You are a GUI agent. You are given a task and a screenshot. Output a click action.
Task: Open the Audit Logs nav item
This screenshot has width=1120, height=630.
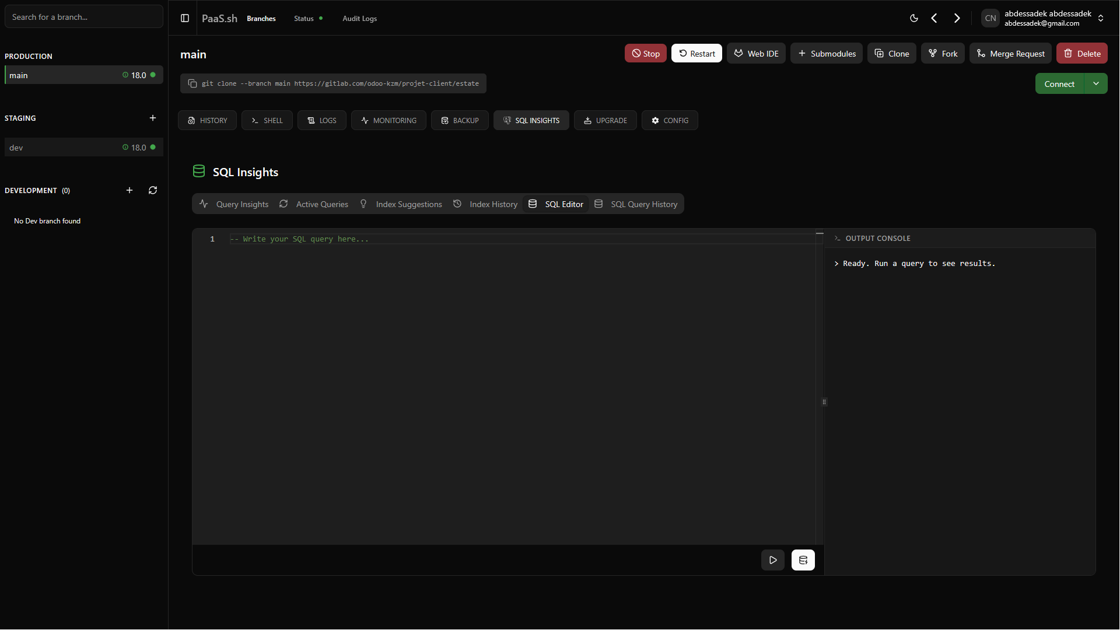click(360, 18)
